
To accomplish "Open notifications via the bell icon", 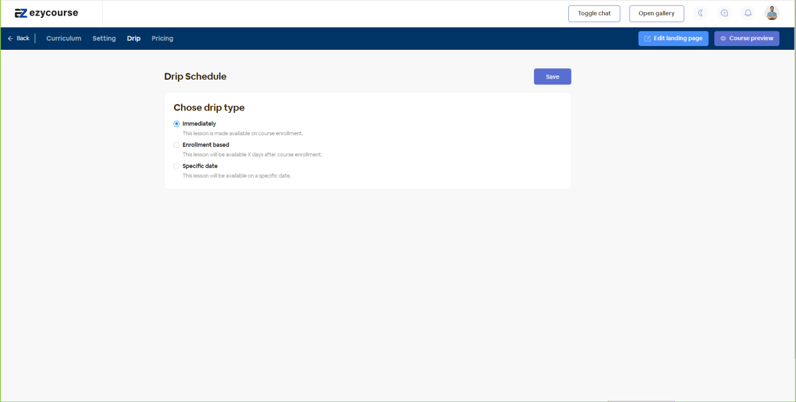I will click(x=748, y=13).
